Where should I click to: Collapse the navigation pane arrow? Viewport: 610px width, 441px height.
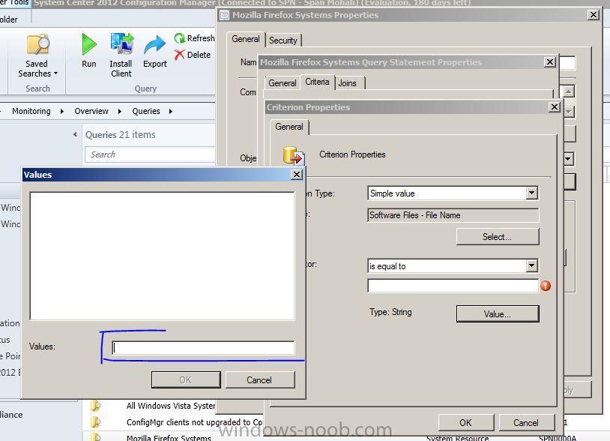75,135
